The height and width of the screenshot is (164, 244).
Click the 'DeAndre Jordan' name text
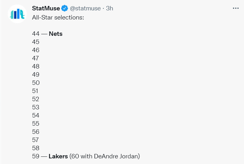(x=116, y=156)
